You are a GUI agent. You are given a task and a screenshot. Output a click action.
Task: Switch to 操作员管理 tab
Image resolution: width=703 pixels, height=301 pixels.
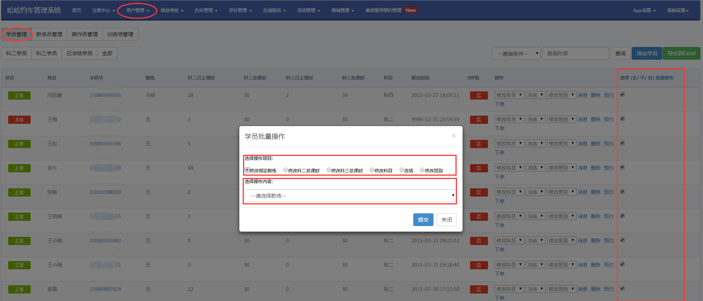point(85,34)
